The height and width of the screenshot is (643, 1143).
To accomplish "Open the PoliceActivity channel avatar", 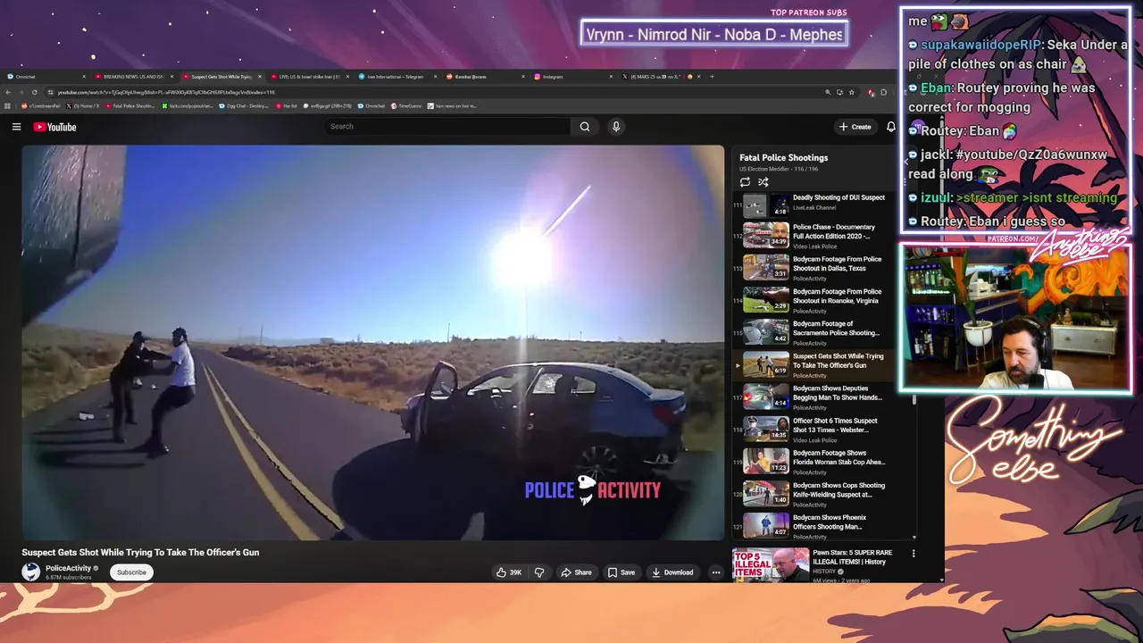I will 31,572.
